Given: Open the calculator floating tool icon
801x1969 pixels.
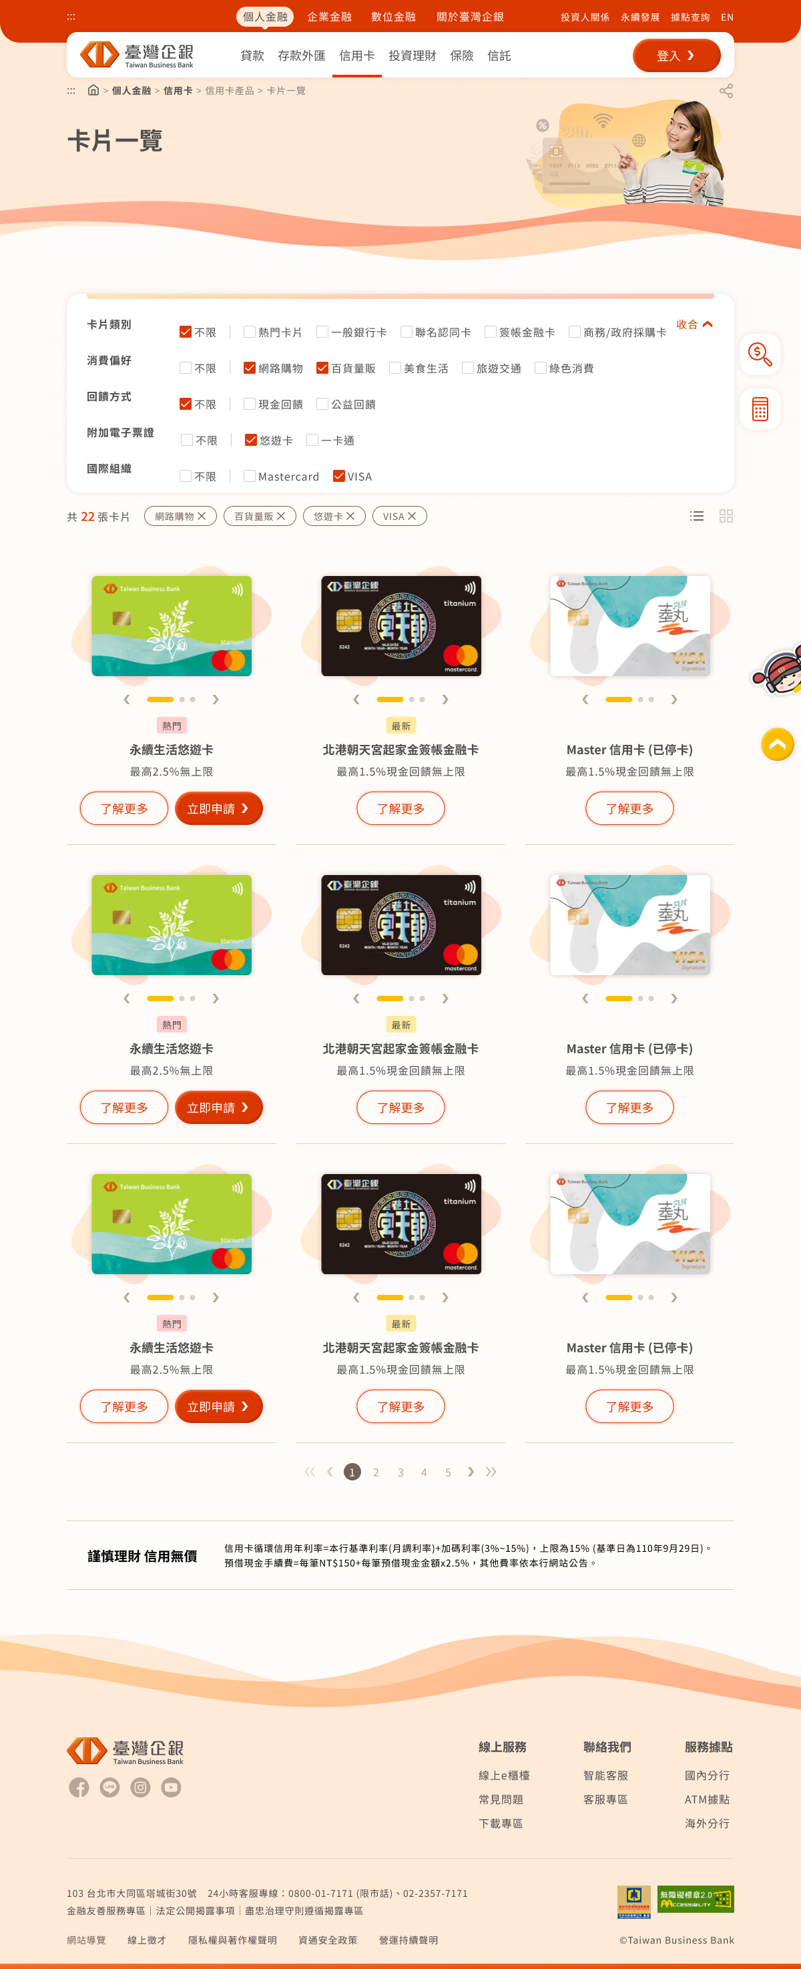Looking at the screenshot, I should click(760, 409).
